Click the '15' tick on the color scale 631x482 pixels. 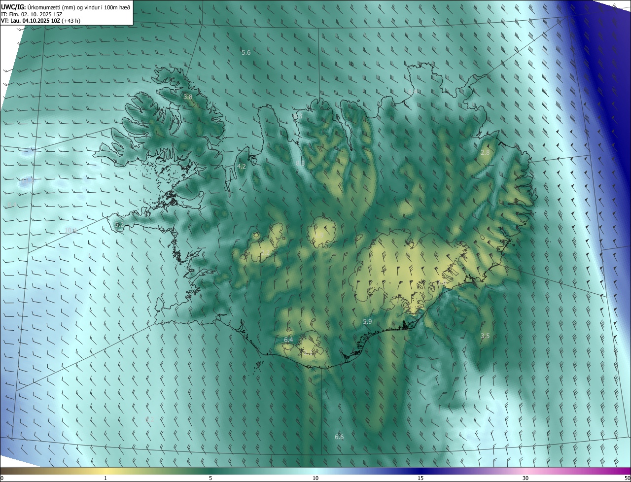(421, 478)
